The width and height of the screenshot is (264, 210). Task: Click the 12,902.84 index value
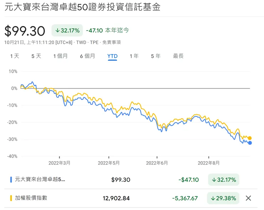click(116, 198)
